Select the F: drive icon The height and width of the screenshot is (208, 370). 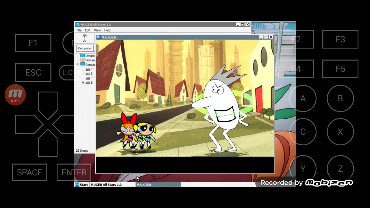point(88,78)
